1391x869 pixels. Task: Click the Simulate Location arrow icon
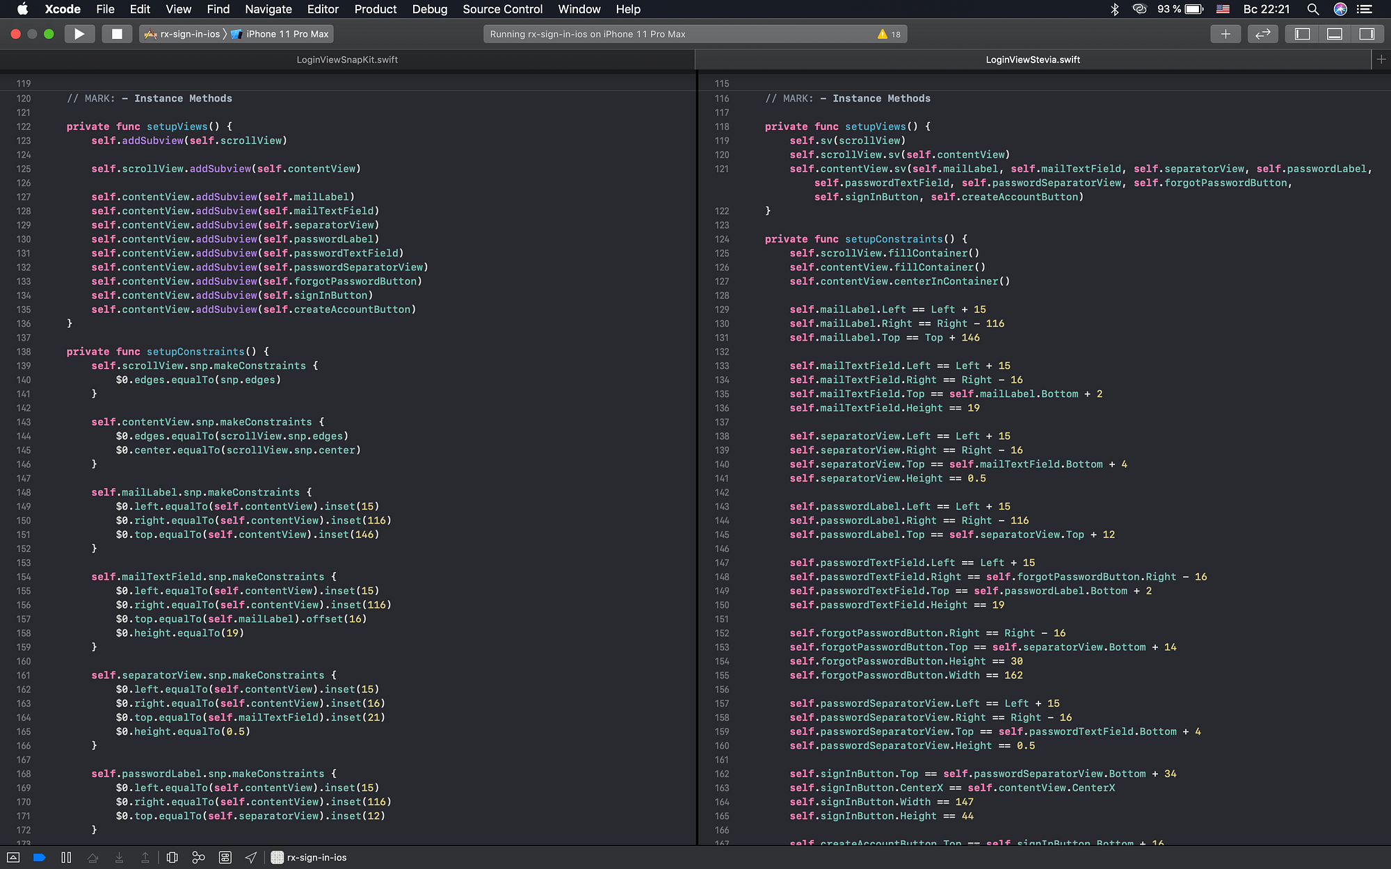(251, 857)
